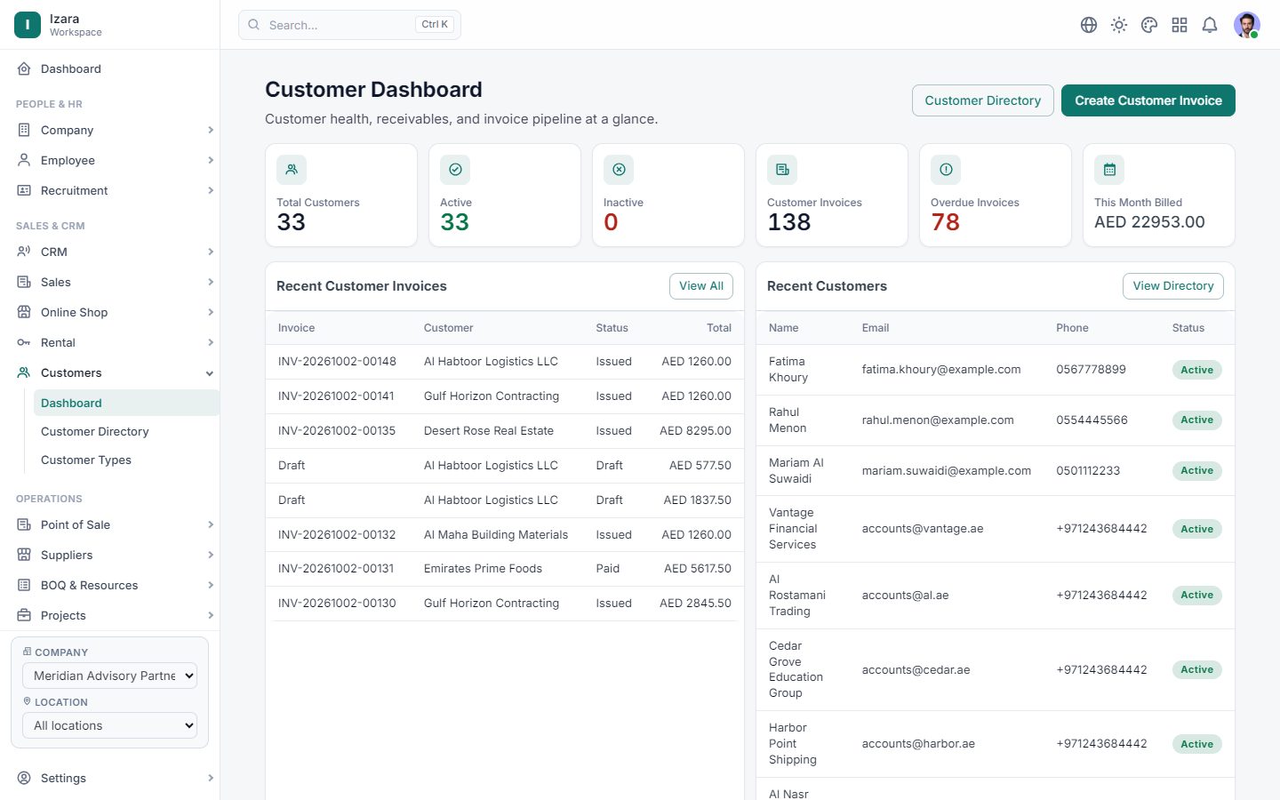Click View All recent invoices
Image resolution: width=1280 pixels, height=800 pixels.
click(701, 286)
